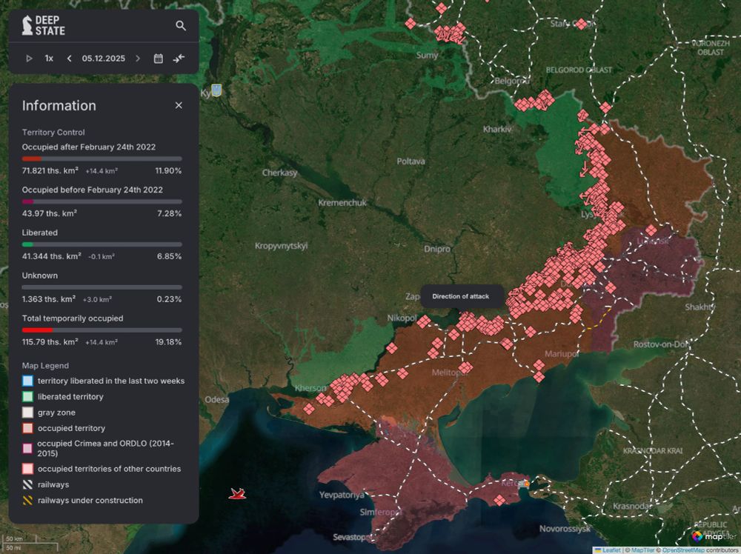The height and width of the screenshot is (554, 741).
Task: Open the calendar date picker icon
Action: (x=159, y=59)
